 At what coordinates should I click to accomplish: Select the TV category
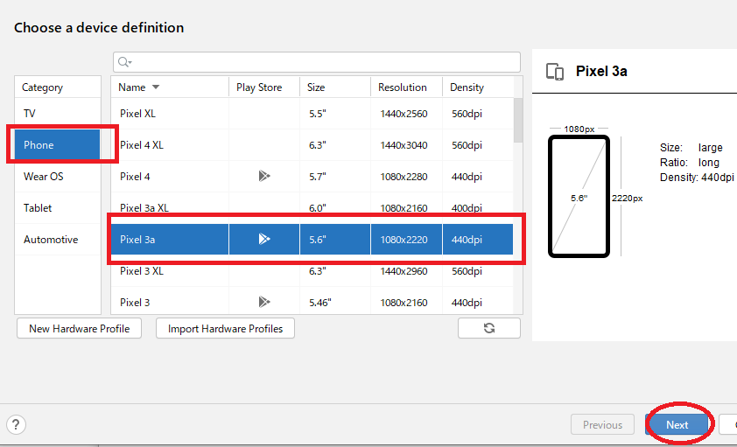(58, 113)
